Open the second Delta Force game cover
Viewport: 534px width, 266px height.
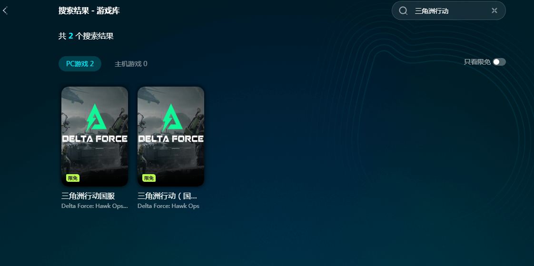click(x=171, y=136)
